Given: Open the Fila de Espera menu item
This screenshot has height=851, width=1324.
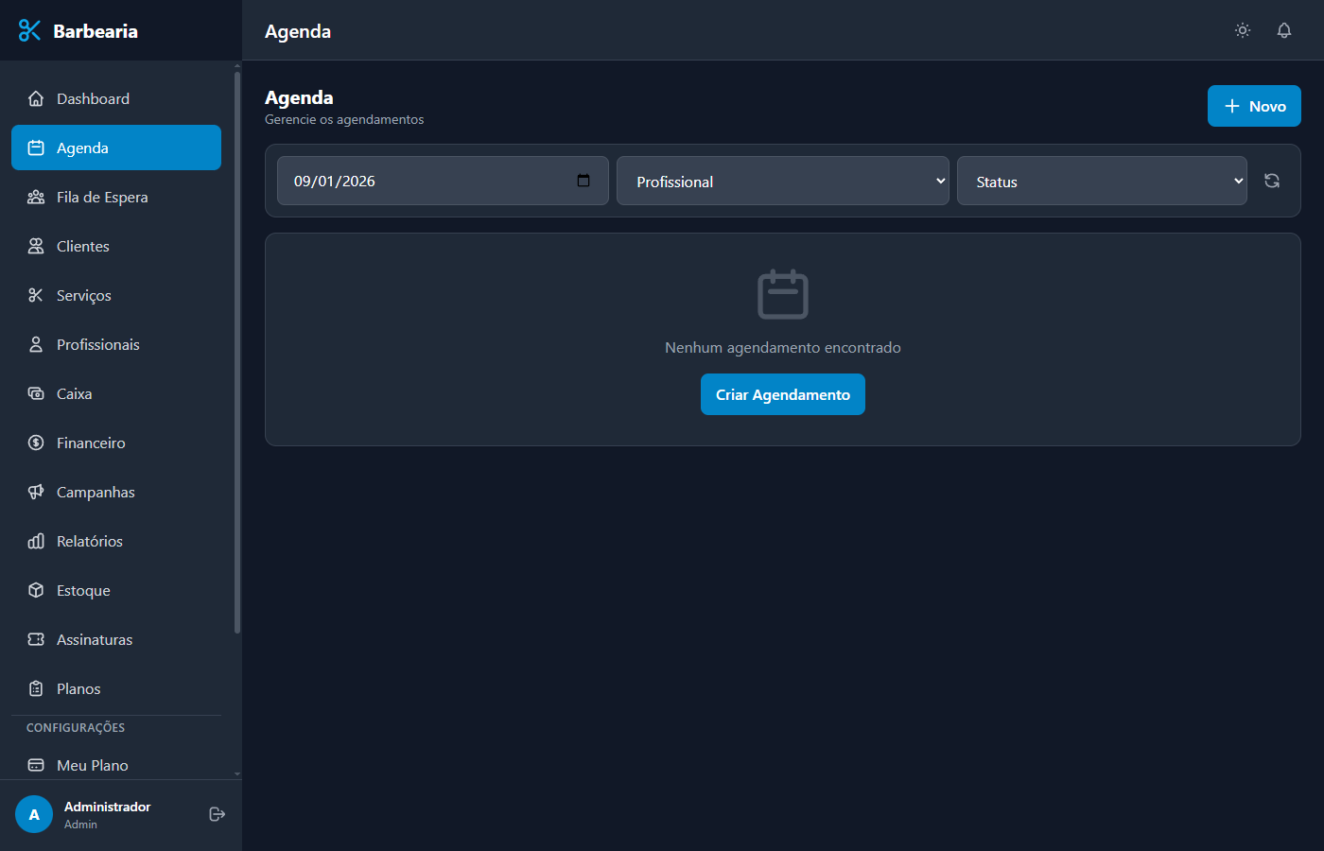Looking at the screenshot, I should point(102,197).
